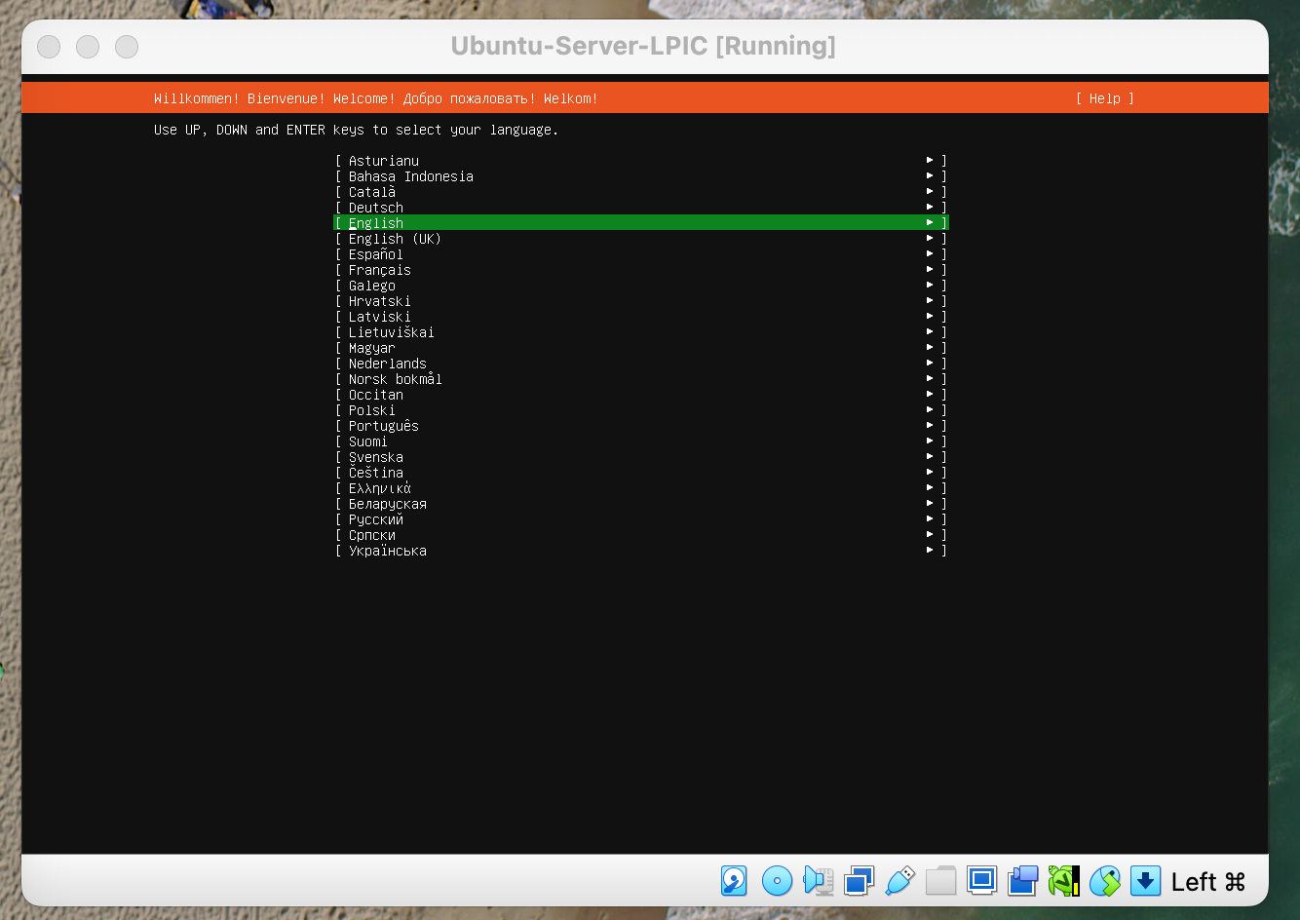This screenshot has height=920, width=1300.
Task: Pick Català as the installer language
Action: 640,191
